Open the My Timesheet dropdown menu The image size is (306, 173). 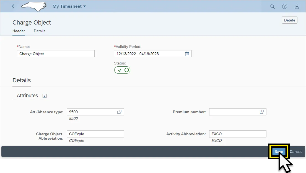coord(69,6)
